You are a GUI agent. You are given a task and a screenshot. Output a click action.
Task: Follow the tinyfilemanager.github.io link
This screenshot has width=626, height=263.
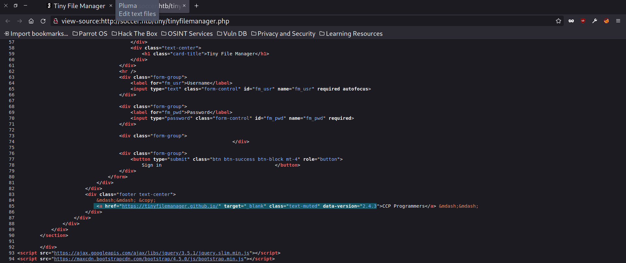pos(170,206)
